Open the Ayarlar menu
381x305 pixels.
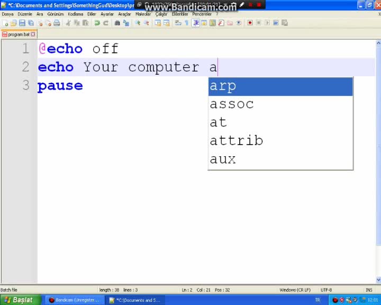click(x=107, y=14)
